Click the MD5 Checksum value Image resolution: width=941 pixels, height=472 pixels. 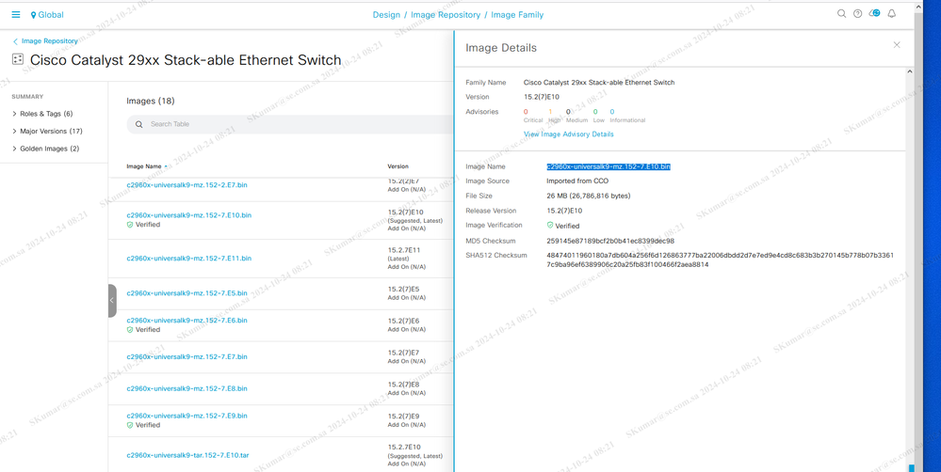[610, 242]
